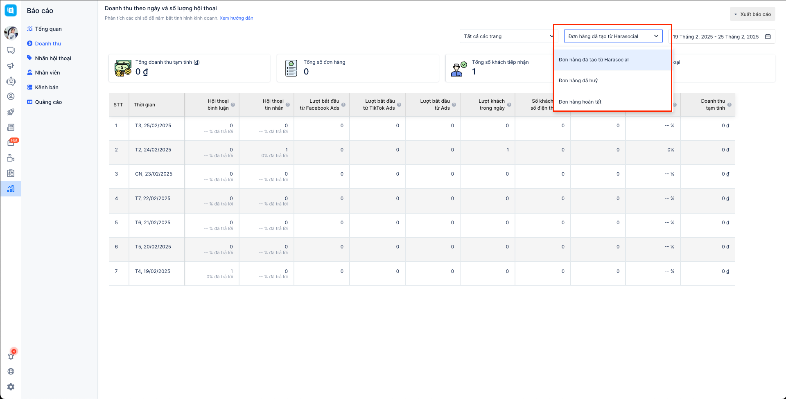Open the Xem hướng dẫn link
This screenshot has height=399, width=786.
(236, 18)
